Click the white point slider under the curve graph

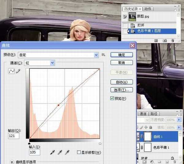pos(100,143)
